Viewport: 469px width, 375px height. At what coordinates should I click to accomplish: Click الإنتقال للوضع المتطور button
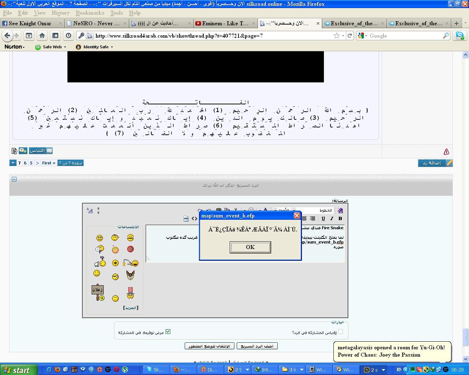pos(209,346)
